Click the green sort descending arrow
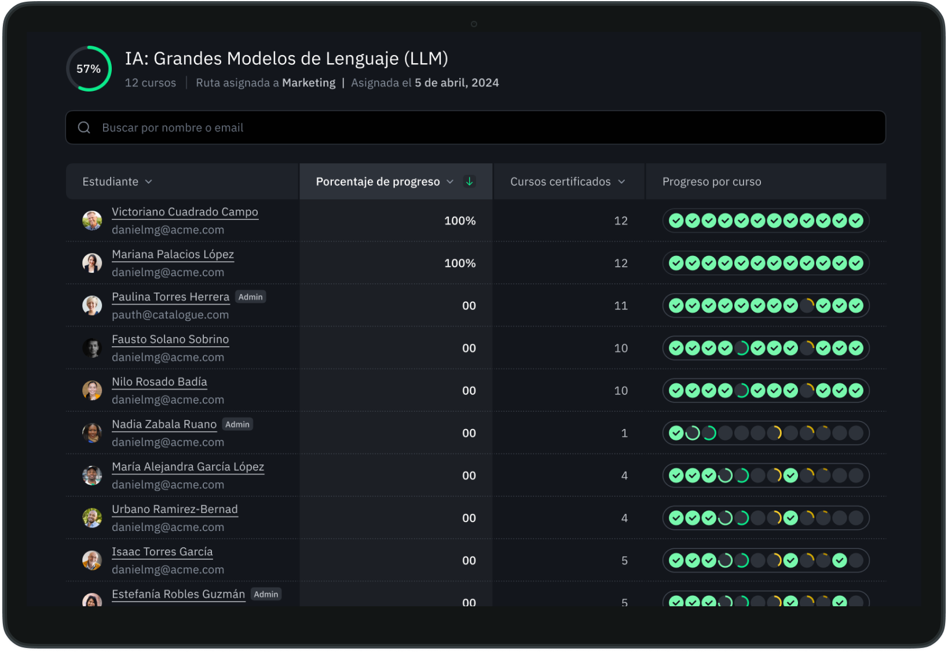 coord(470,181)
